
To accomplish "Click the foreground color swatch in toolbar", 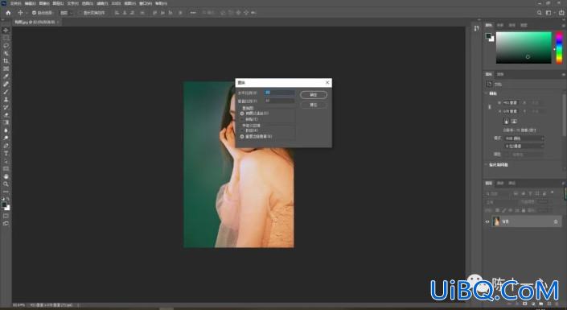I will click(x=4, y=205).
